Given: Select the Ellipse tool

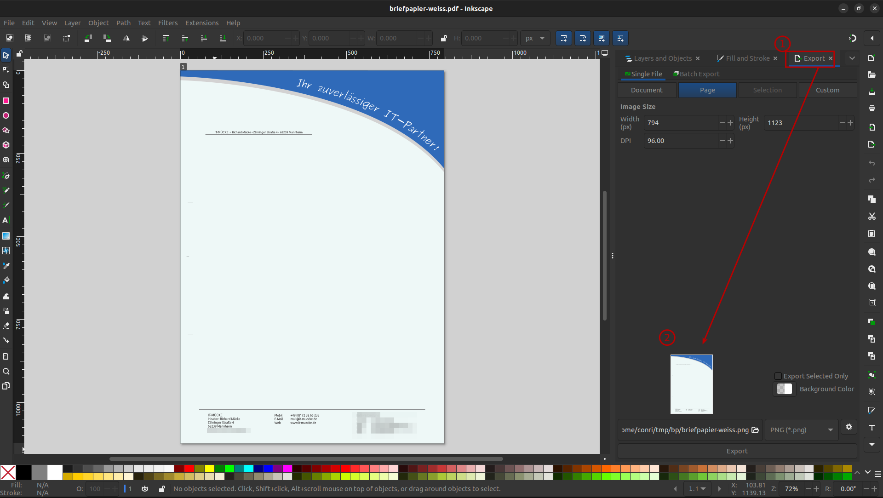Looking at the screenshot, I should [6, 115].
